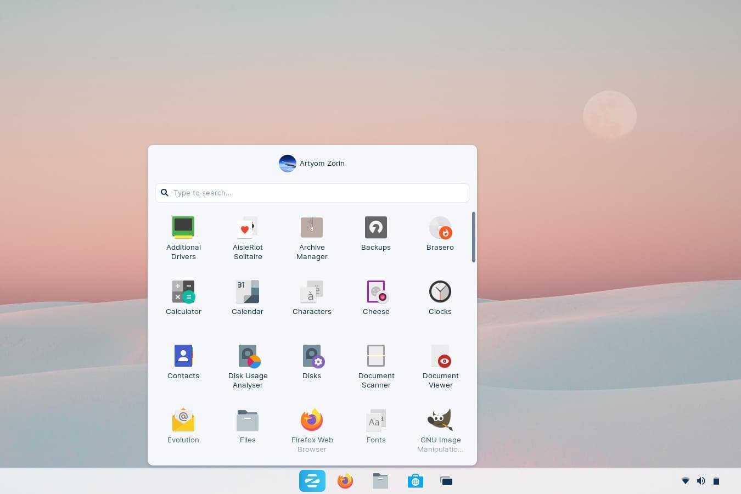
Task: Open Brasero disc burner
Action: coord(440,234)
